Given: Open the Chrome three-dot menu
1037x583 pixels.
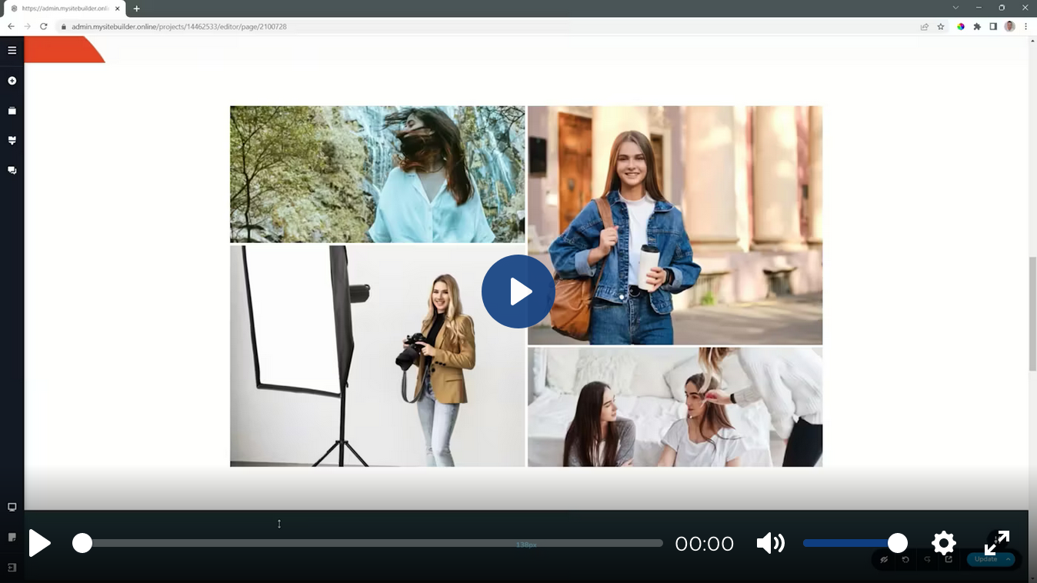Looking at the screenshot, I should pyautogui.click(x=1025, y=26).
